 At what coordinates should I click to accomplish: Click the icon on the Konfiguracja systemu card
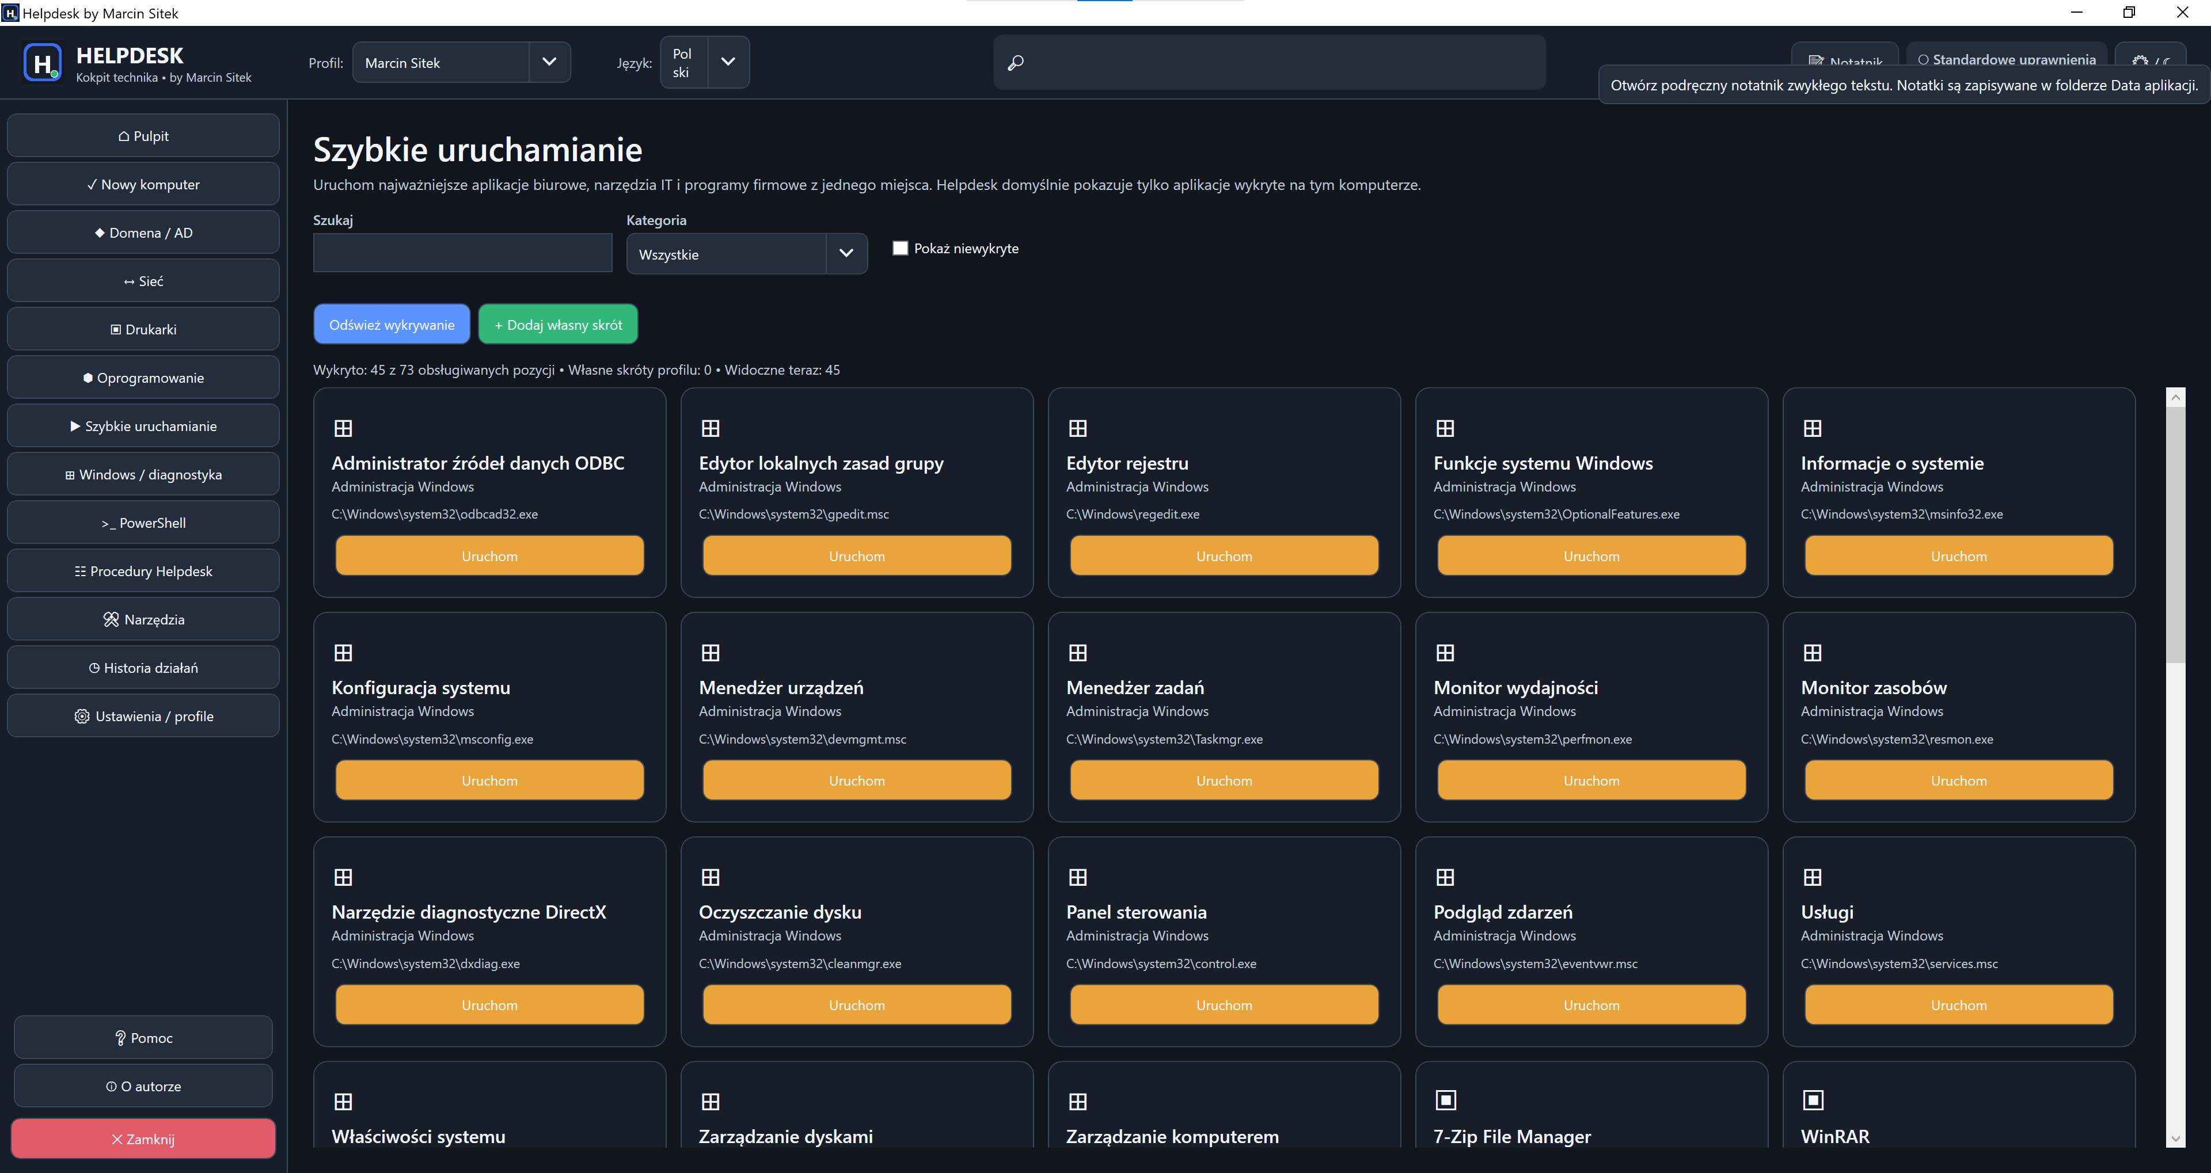343,653
